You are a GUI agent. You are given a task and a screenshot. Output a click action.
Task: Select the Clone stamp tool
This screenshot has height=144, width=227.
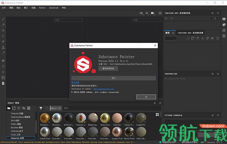pos(3,47)
